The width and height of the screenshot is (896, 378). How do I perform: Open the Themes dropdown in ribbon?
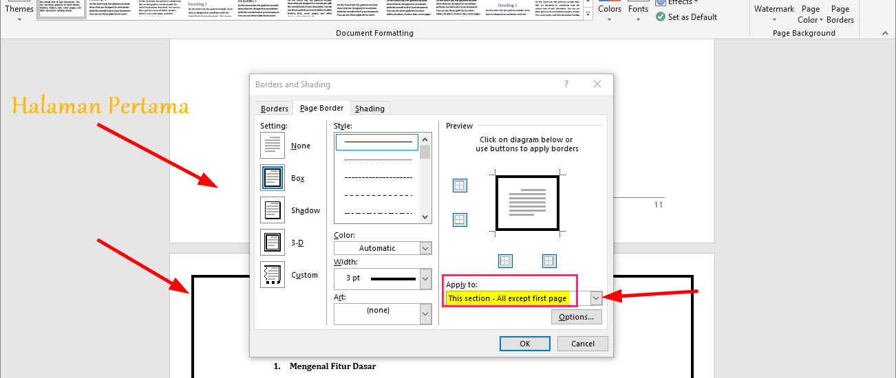[19, 12]
